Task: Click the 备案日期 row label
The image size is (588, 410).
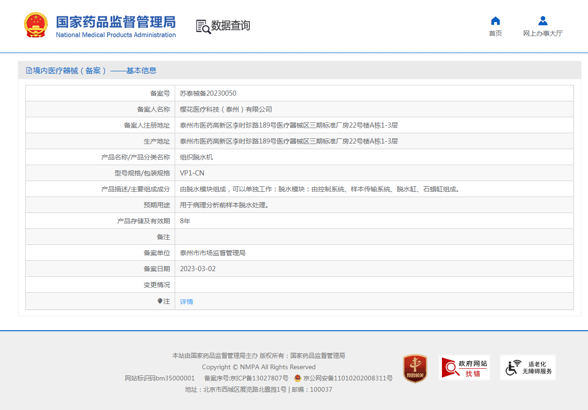Action: click(x=157, y=269)
